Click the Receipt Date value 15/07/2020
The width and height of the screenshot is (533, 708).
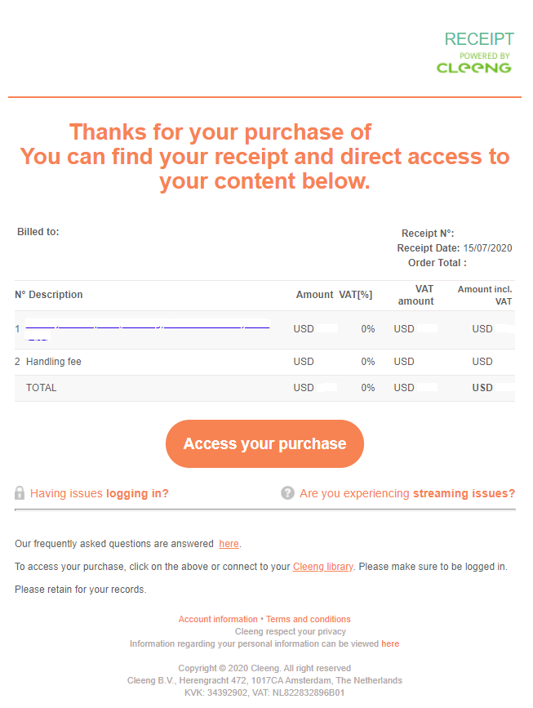(487, 248)
